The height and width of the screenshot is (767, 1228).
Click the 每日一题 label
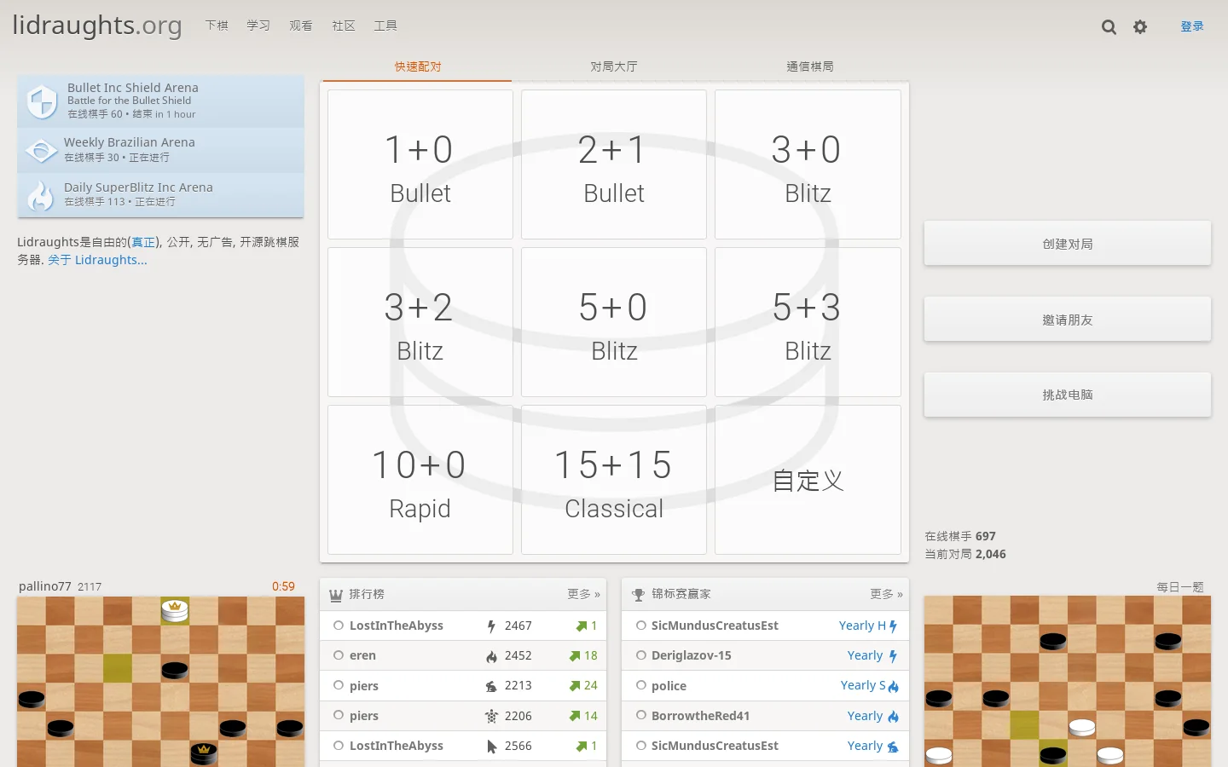(x=1180, y=587)
